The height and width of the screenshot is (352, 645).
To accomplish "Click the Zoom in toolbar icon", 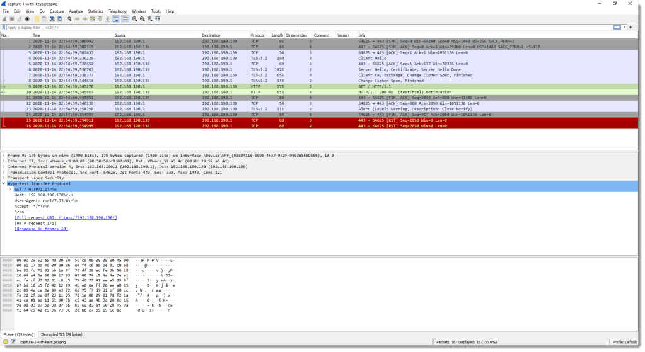I will tap(134, 20).
